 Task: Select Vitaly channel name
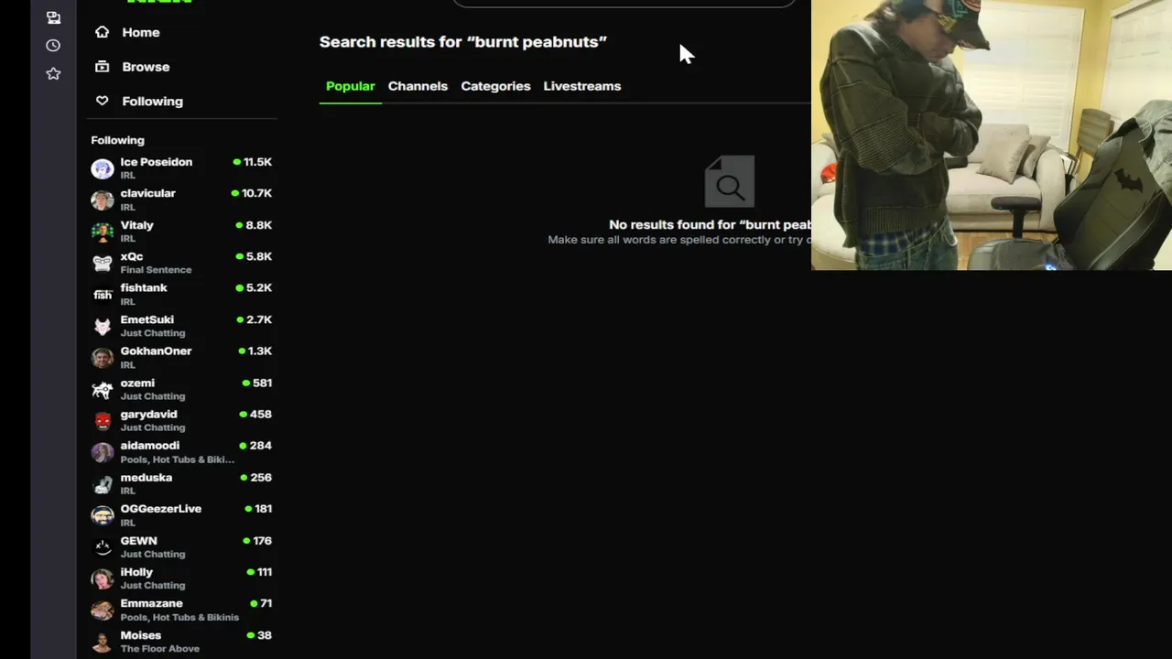pos(136,225)
